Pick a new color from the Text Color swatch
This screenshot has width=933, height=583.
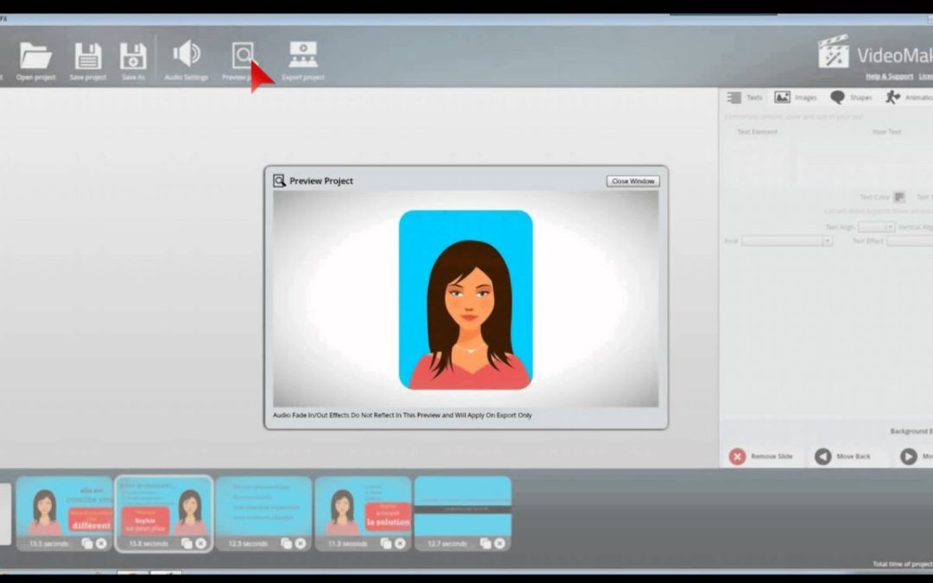click(x=899, y=197)
